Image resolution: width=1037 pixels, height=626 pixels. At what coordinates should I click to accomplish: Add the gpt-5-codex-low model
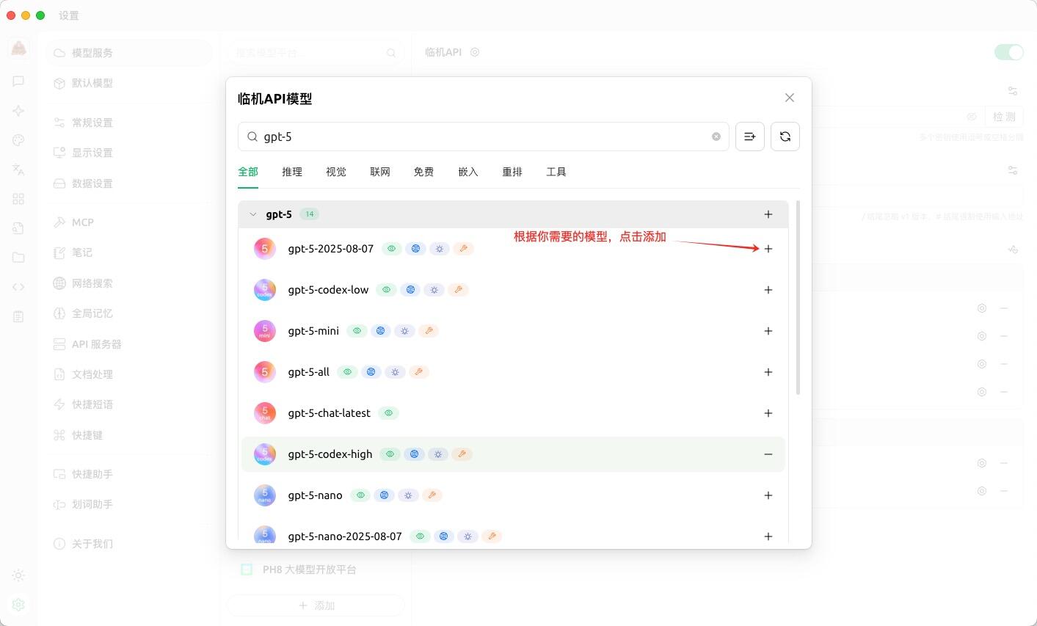coord(768,290)
